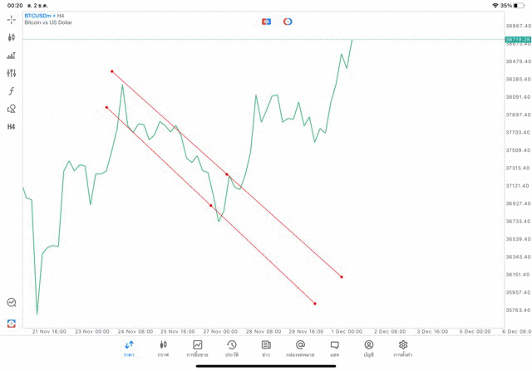
Task: Open the การตั้งค่า settings gear tab
Action: click(x=403, y=348)
